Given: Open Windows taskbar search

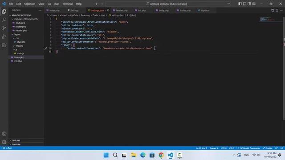Looking at the screenshot, I should click(x=115, y=155).
